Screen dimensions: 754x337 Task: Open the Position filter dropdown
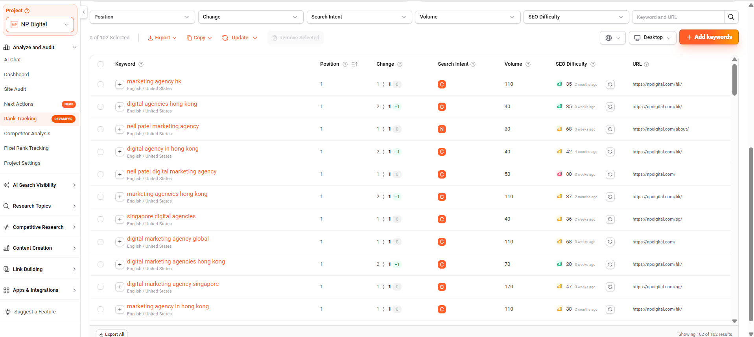pos(142,17)
